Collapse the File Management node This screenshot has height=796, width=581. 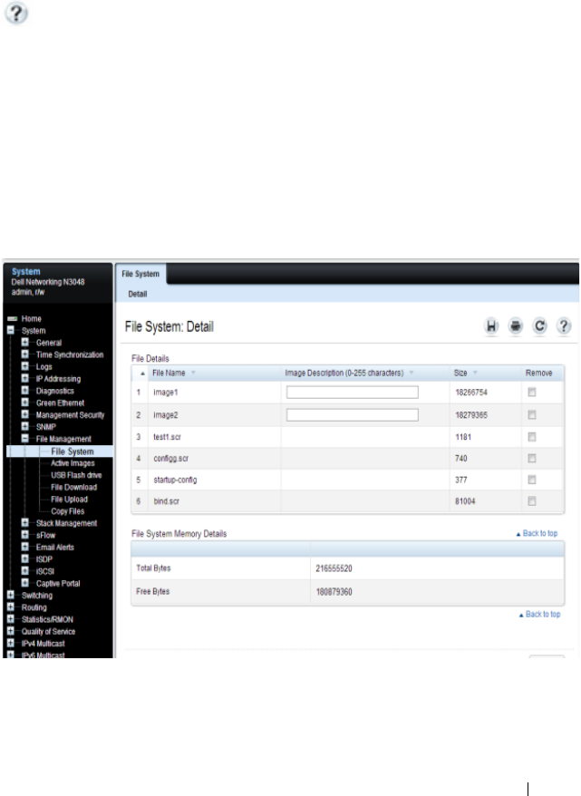[x=24, y=439]
